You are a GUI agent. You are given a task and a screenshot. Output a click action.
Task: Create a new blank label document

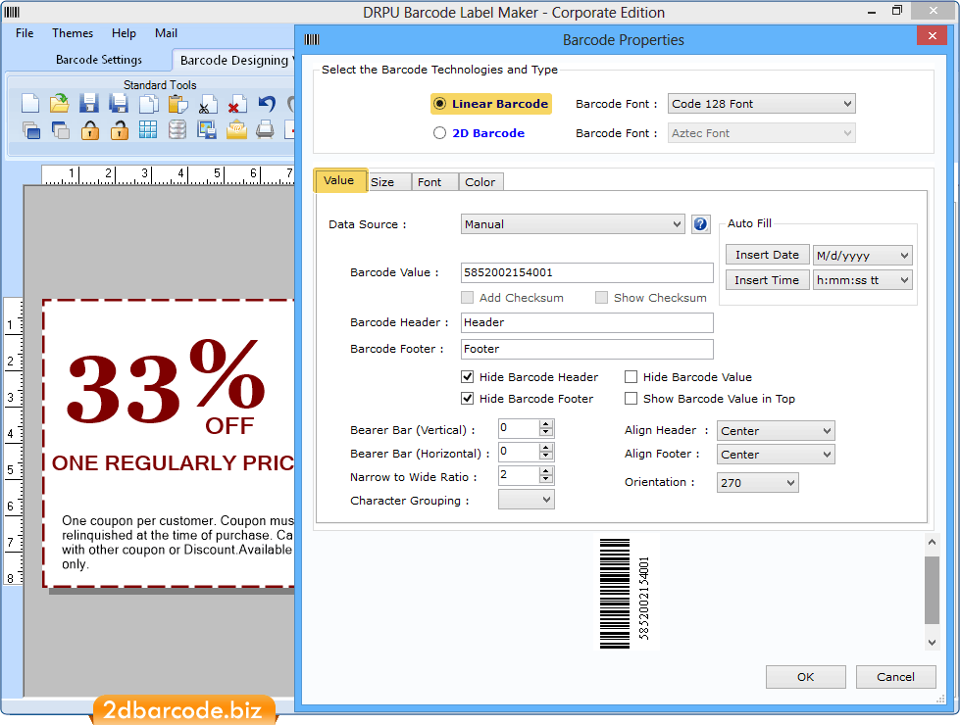30,104
